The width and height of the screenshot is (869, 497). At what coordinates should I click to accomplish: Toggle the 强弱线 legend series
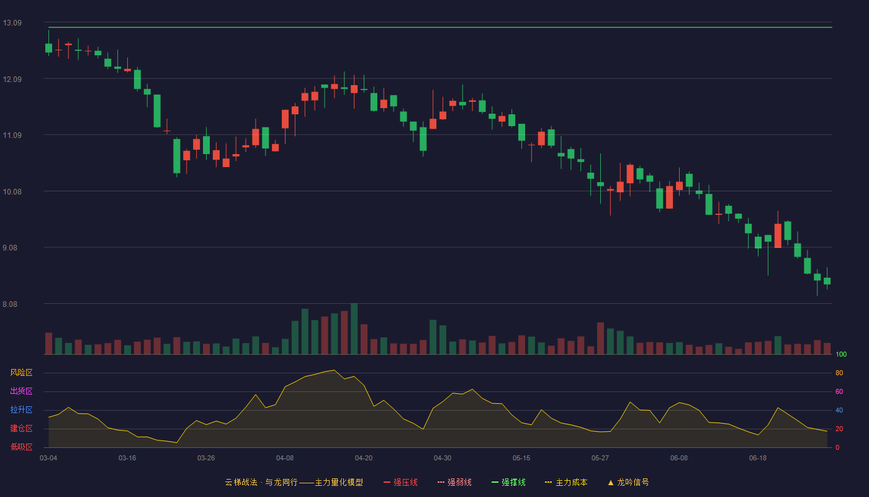[454, 482]
